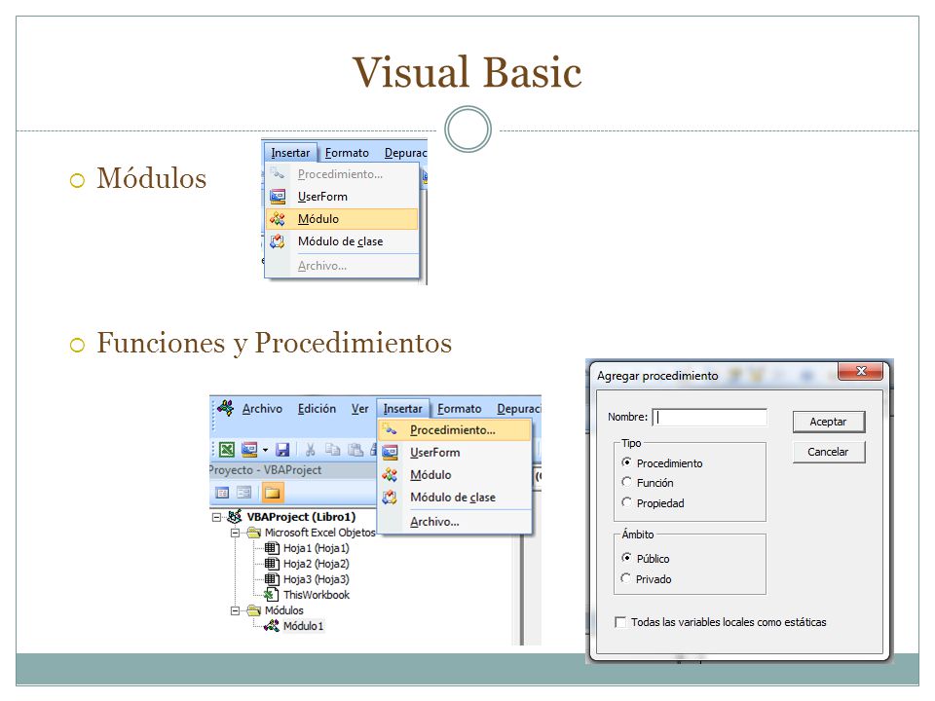Image resolution: width=935 pixels, height=701 pixels.
Task: Open the dropdown arrow beside UserForm toolbar icon
Action: [265, 450]
